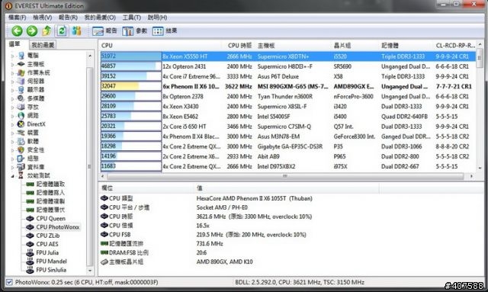Refresh results with the toolbar refresh icon

tap(62, 30)
